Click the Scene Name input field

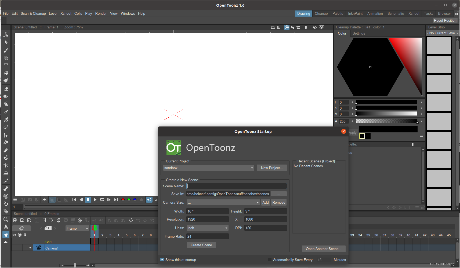pyautogui.click(x=237, y=186)
